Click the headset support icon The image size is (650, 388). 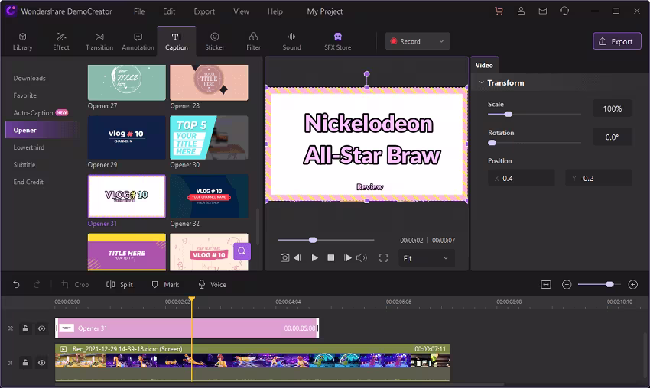click(x=564, y=11)
